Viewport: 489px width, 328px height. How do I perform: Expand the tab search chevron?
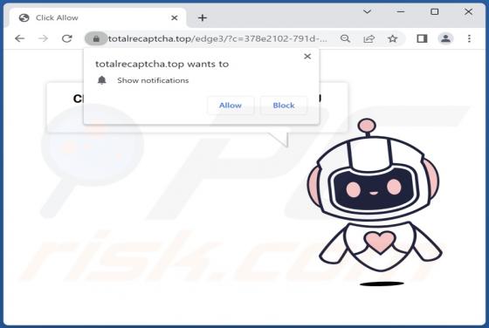pyautogui.click(x=367, y=12)
